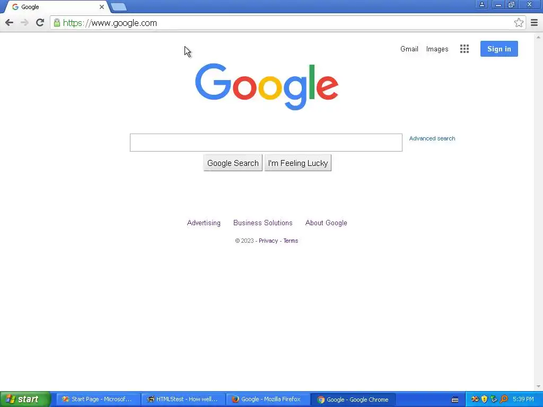543x407 pixels.
Task: Click the Google logo
Action: tap(267, 86)
